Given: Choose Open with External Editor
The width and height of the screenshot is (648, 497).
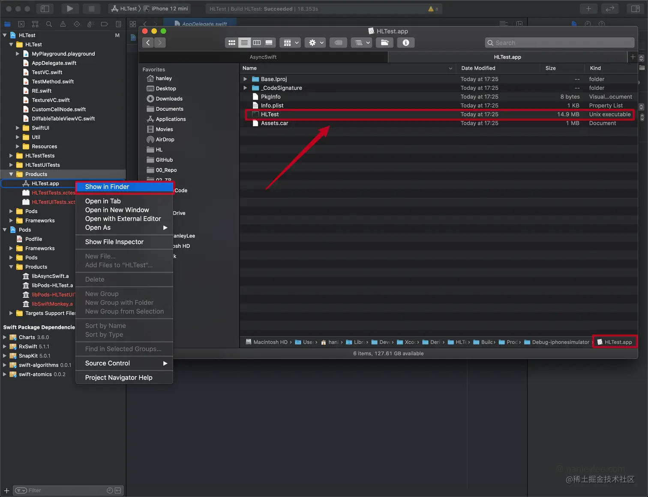Looking at the screenshot, I should pyautogui.click(x=124, y=219).
